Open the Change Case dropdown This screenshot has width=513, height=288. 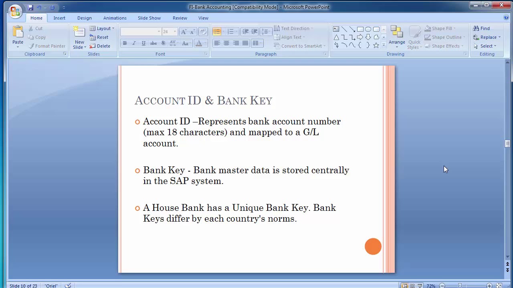[x=187, y=43]
